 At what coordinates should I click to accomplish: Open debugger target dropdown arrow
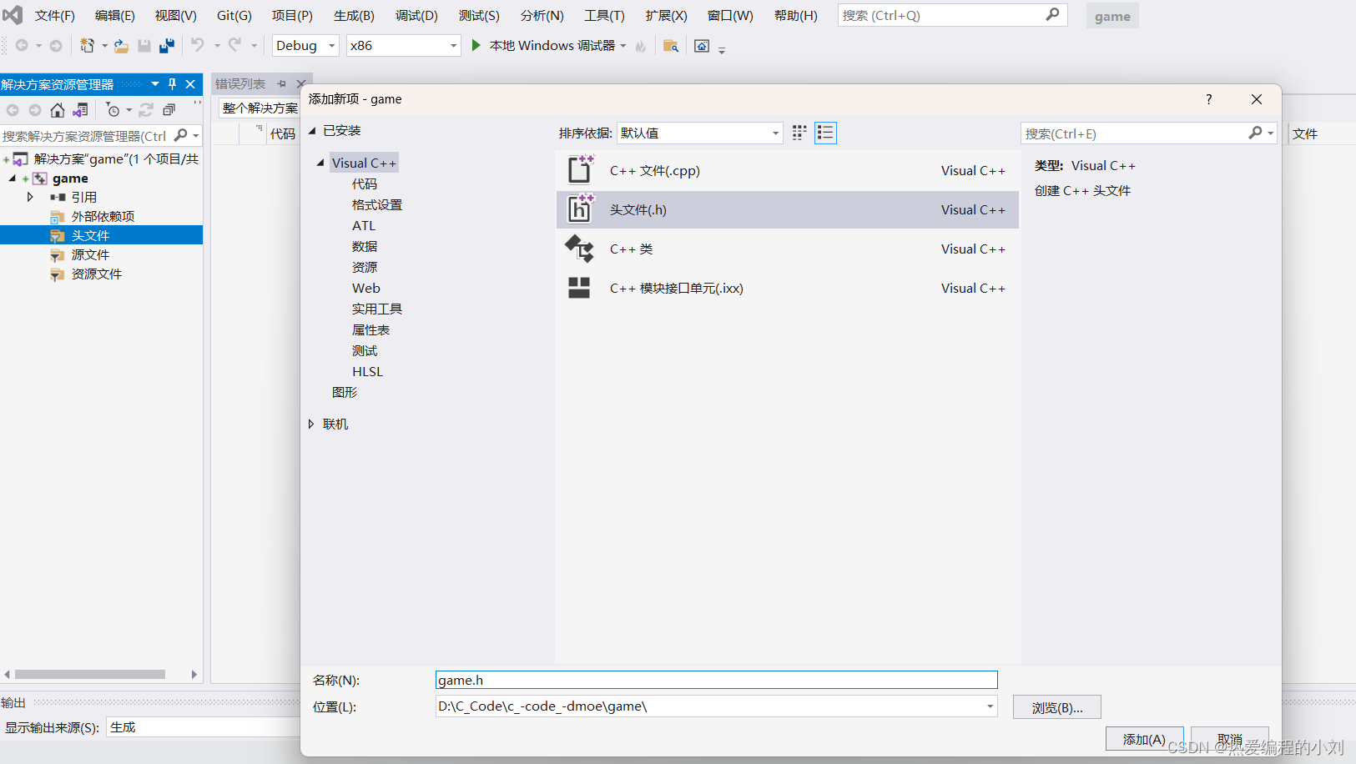pyautogui.click(x=623, y=46)
